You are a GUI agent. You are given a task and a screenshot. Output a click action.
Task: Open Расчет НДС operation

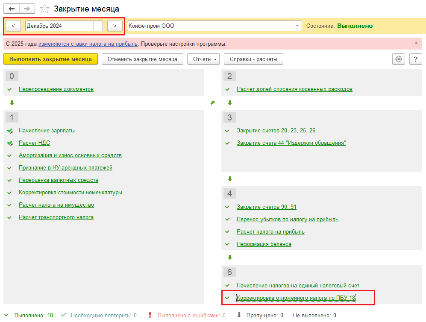tap(34, 143)
